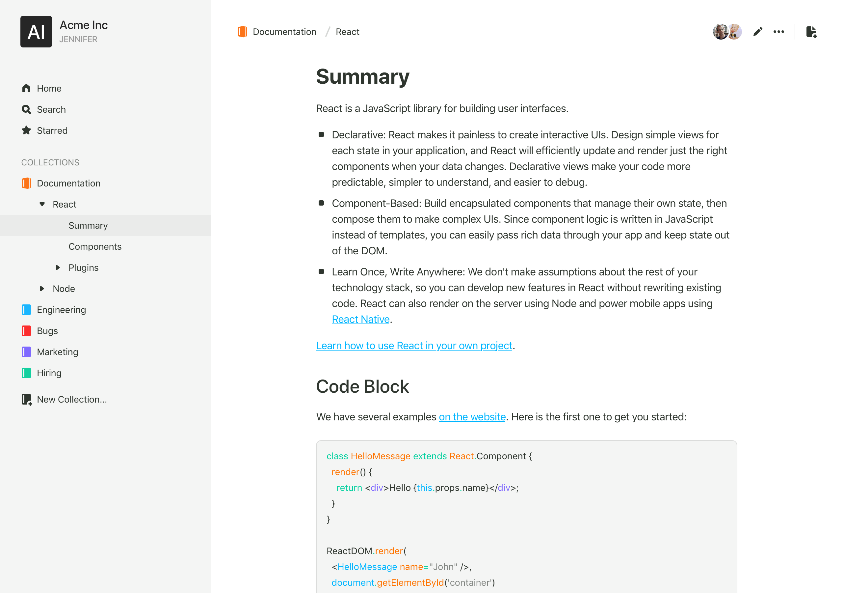Click Documentation in the breadcrumb
Image resolution: width=844 pixels, height=593 pixels.
[x=284, y=32]
